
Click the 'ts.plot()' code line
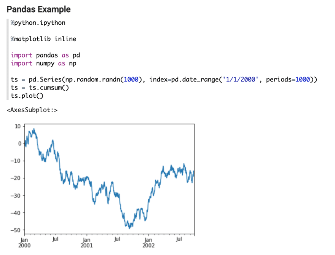click(x=27, y=96)
